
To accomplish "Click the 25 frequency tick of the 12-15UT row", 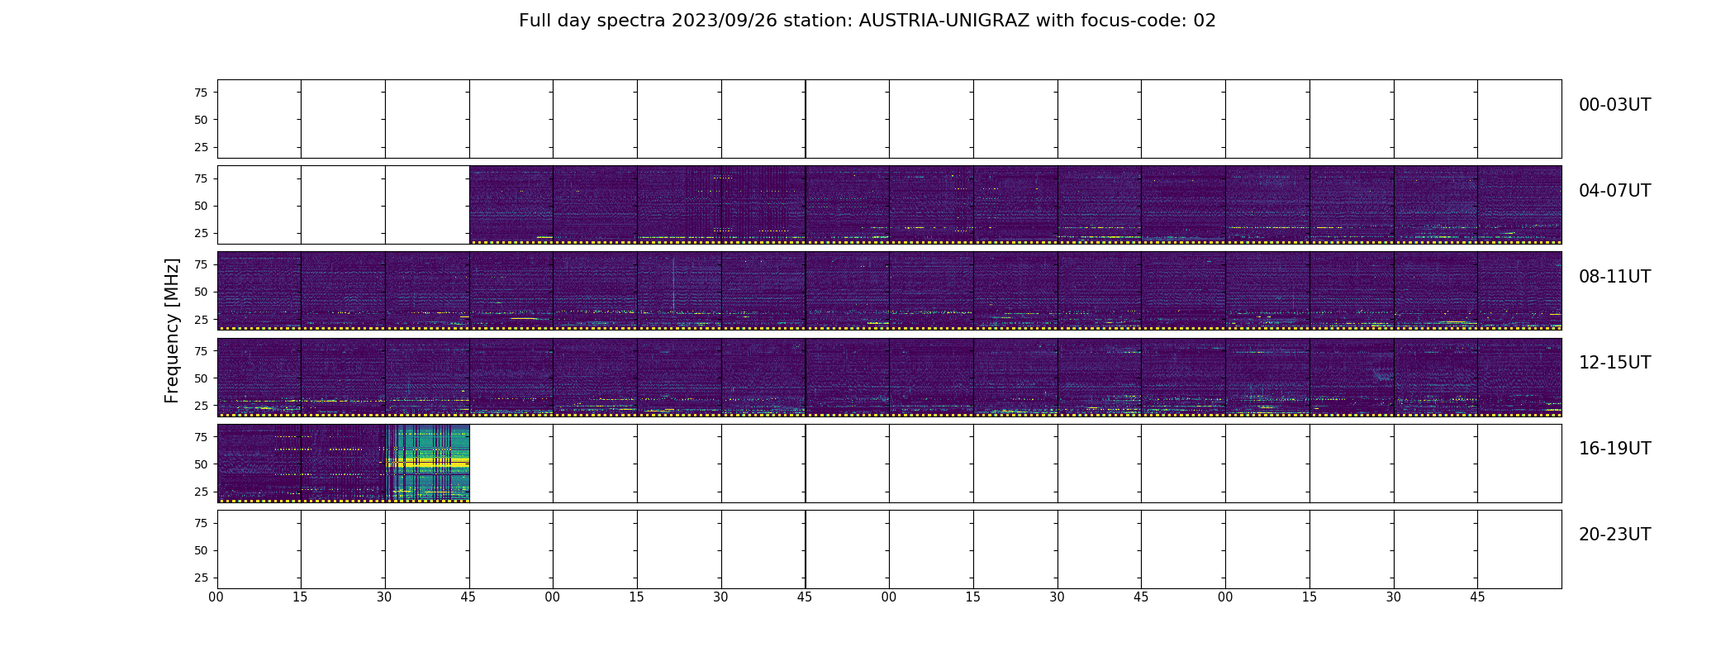I will [x=201, y=406].
